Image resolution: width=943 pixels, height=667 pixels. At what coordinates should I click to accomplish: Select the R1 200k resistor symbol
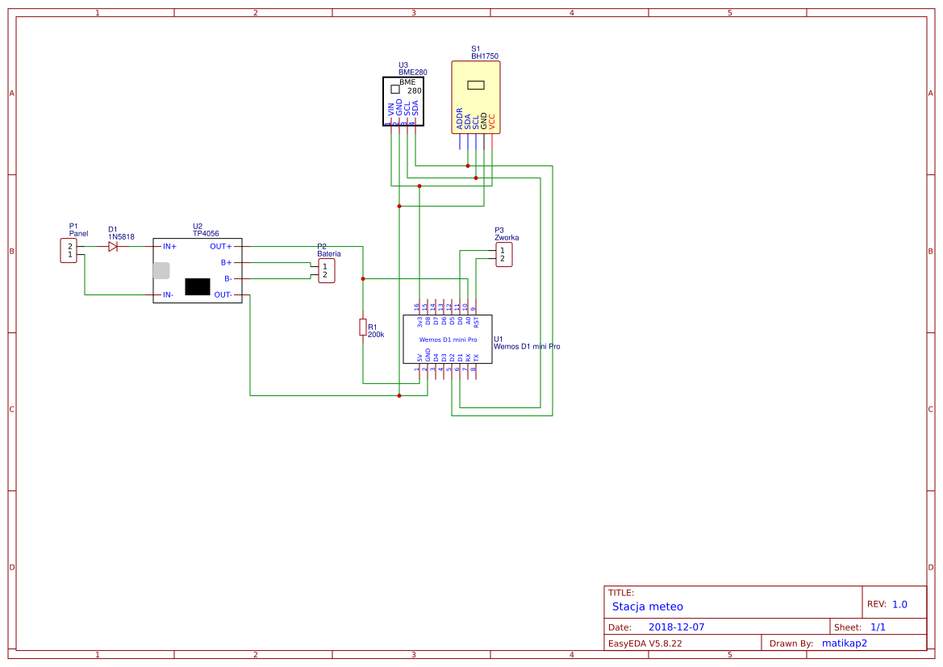pyautogui.click(x=361, y=327)
